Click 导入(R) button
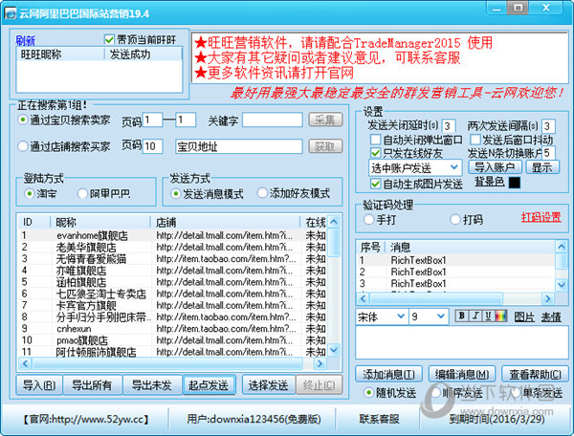Image resolution: width=574 pixels, height=436 pixels. pos(39,384)
